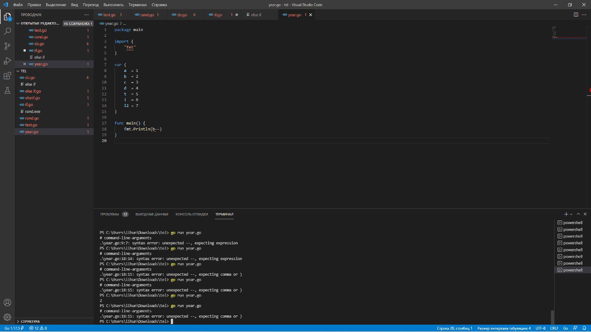Click the CRLF line ending indicator
This screenshot has height=332, width=591.
[554, 328]
